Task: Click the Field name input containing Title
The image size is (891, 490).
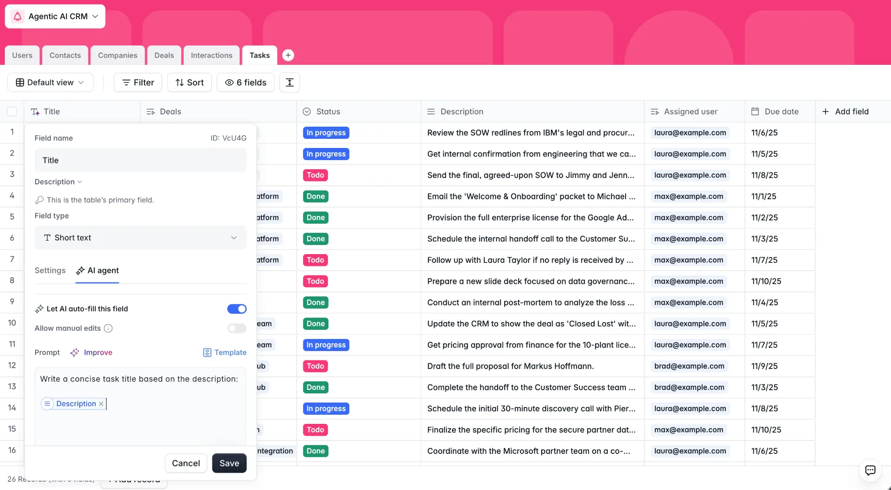Action: 140,160
